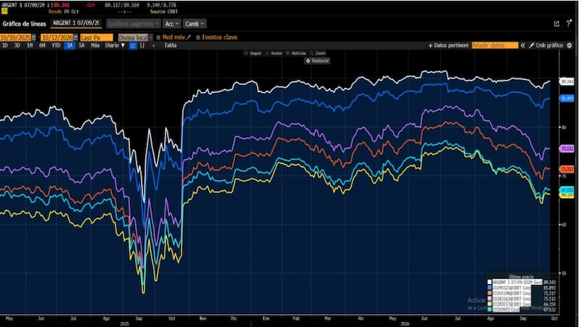Click blue legend swatch valued 85.893
This screenshot has height=327, width=581.
coord(489,287)
